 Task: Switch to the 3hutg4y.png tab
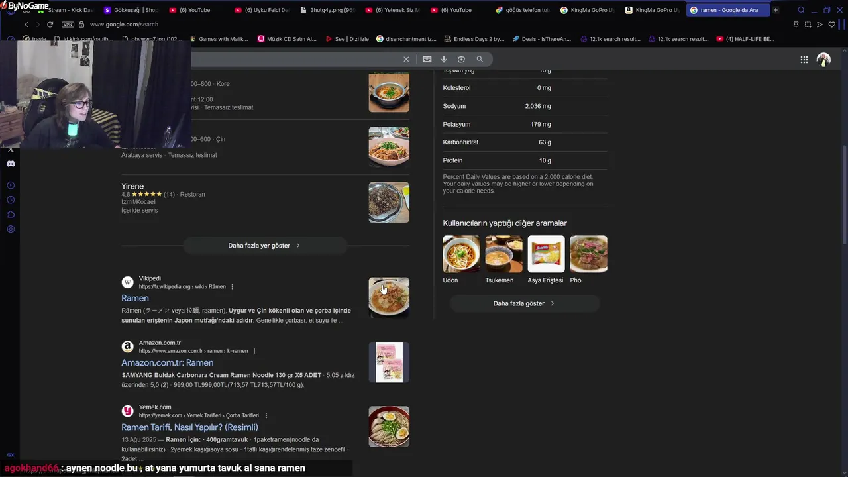pyautogui.click(x=327, y=10)
